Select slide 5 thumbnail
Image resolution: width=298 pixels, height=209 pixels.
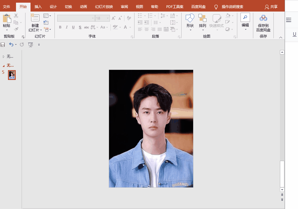click(x=12, y=75)
